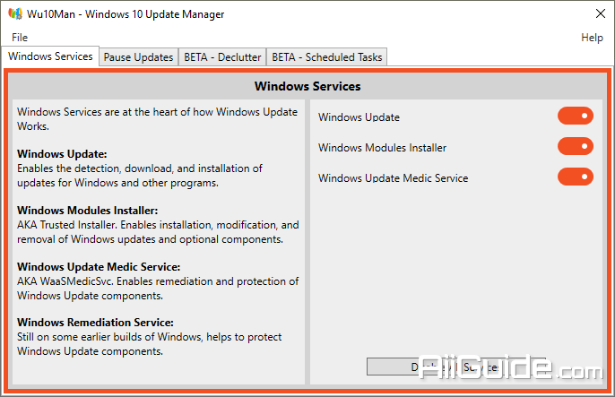This screenshot has width=615, height=397.
Task: Click the window title text Wu10Man
Action: pyautogui.click(x=51, y=14)
